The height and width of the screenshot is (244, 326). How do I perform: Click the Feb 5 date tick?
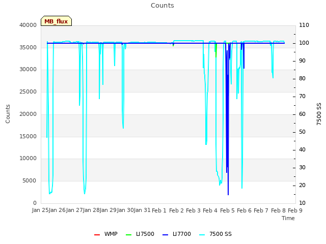pyautogui.click(x=227, y=210)
